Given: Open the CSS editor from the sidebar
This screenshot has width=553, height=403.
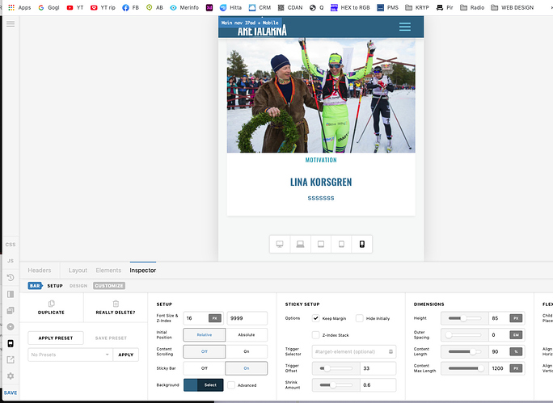Looking at the screenshot, I should 11,244.
